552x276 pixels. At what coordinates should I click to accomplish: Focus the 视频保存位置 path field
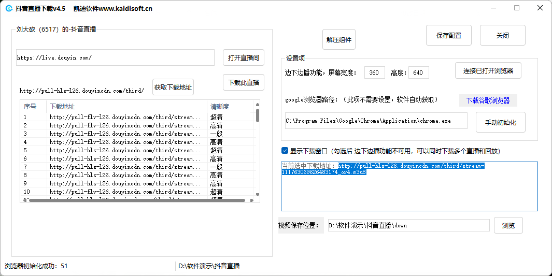pyautogui.click(x=409, y=225)
